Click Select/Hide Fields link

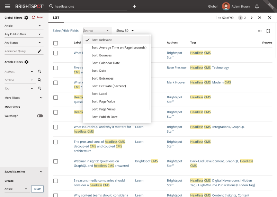pyautogui.click(x=66, y=31)
